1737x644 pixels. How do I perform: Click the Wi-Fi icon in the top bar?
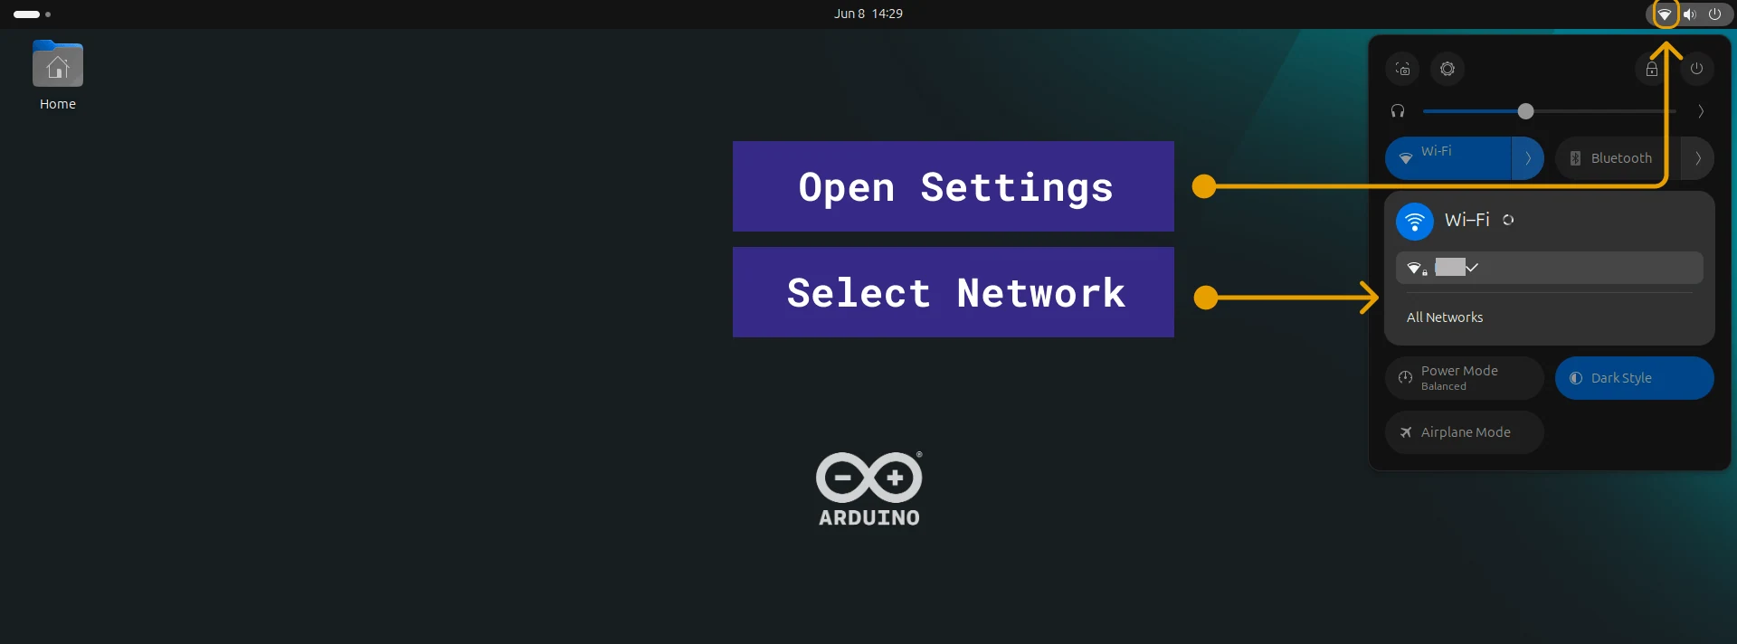pyautogui.click(x=1665, y=14)
